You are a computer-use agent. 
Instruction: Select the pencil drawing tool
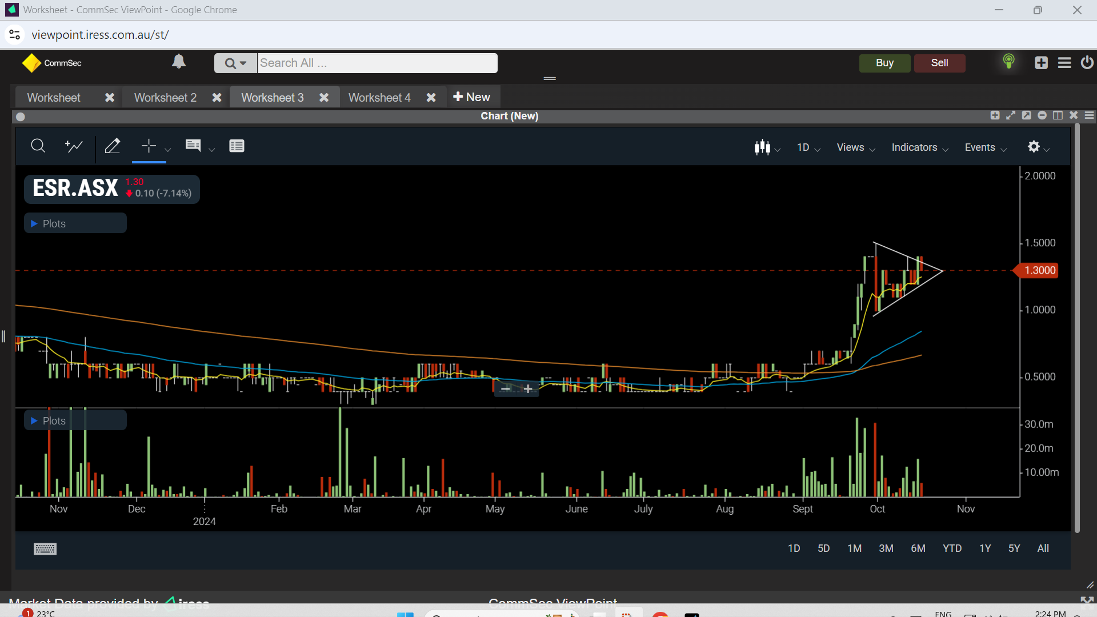(113, 146)
